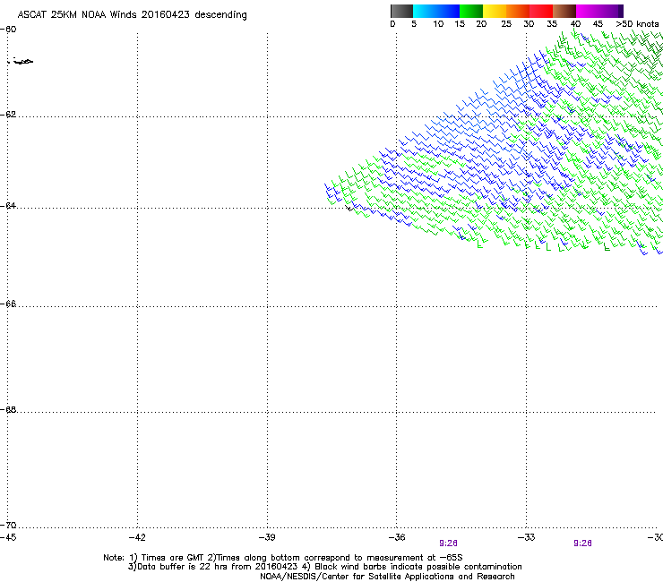The height and width of the screenshot is (582, 663).
Task: Click the green 15–20 knots legend segment
Action: click(471, 11)
